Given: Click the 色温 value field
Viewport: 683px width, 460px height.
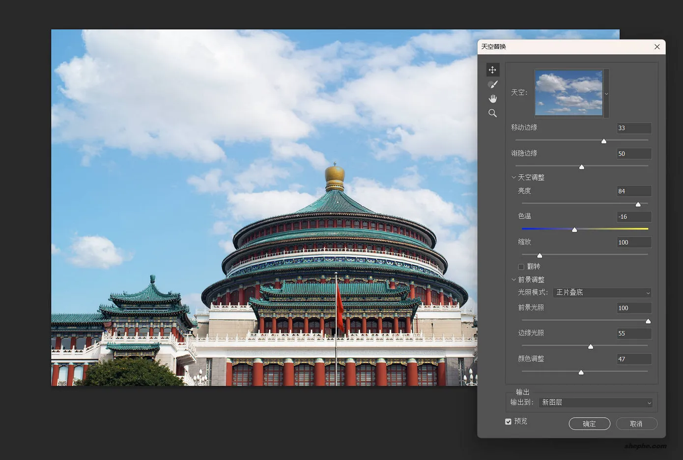Looking at the screenshot, I should 634,217.
